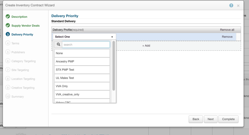
Task: Click the Supply Vendor Deals checkmark icon
Action: click(8, 25)
